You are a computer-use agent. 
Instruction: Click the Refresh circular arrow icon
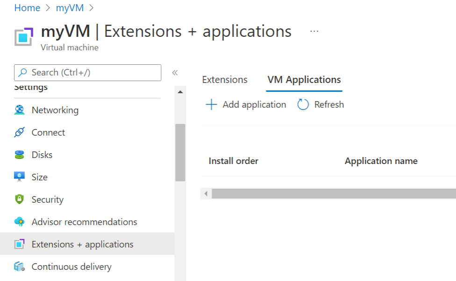point(303,104)
